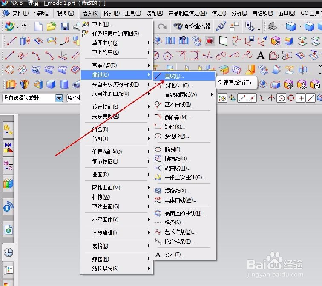The width and height of the screenshot is (322, 286).
Task: Open the Assembly Navigator icon in left sidebar
Action: point(9,130)
